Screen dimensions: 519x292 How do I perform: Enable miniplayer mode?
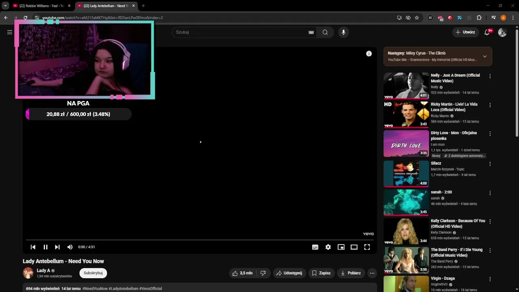(x=341, y=247)
